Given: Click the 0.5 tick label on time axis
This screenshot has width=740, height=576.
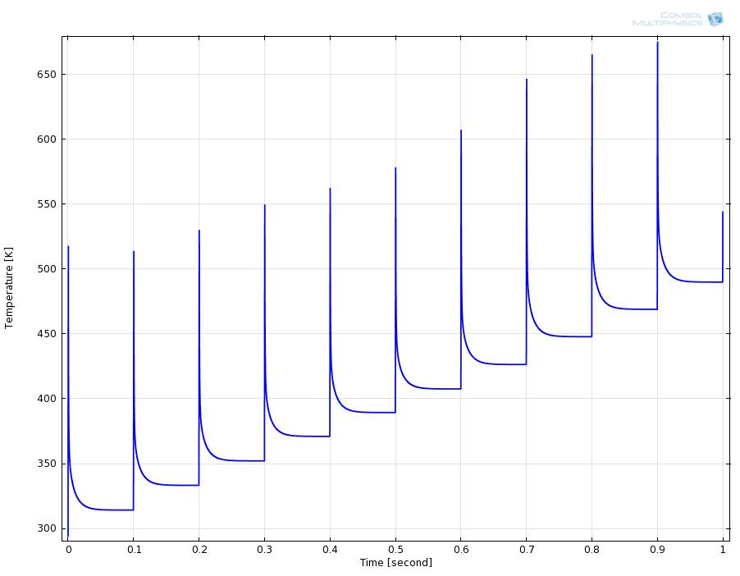Looking at the screenshot, I should pos(395,548).
